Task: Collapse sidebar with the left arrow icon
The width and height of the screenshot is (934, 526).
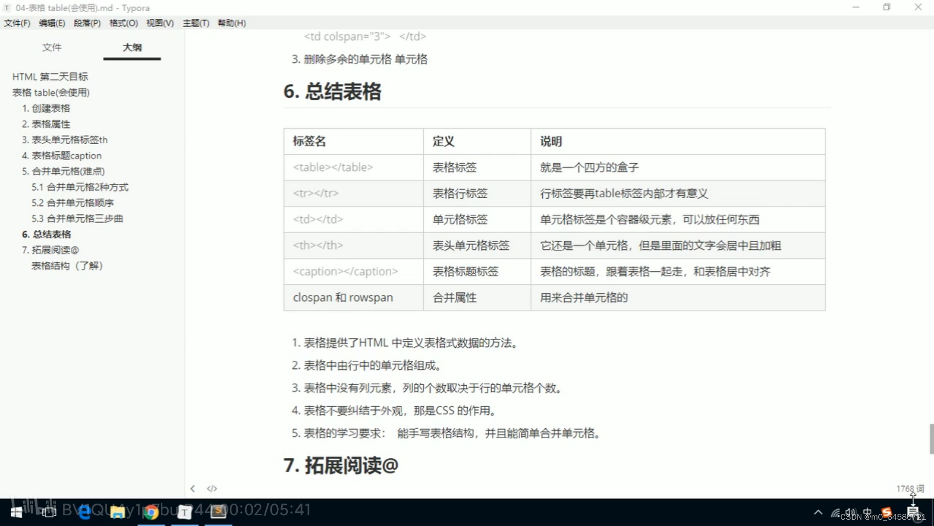Action: [193, 488]
